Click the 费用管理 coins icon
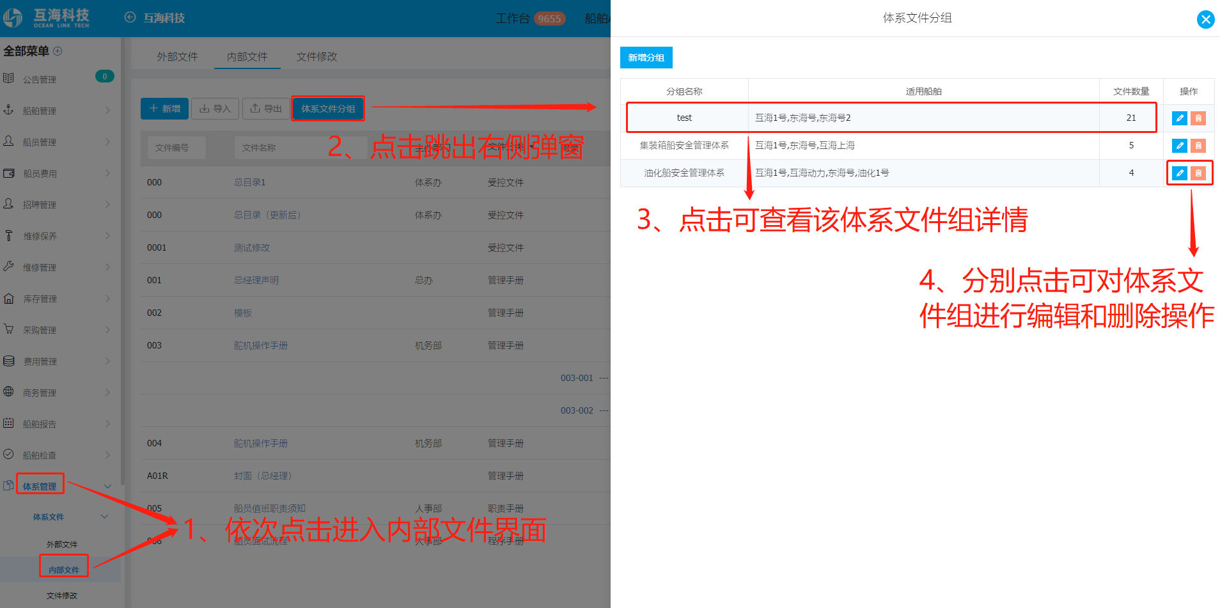This screenshot has width=1220, height=608. [x=8, y=361]
